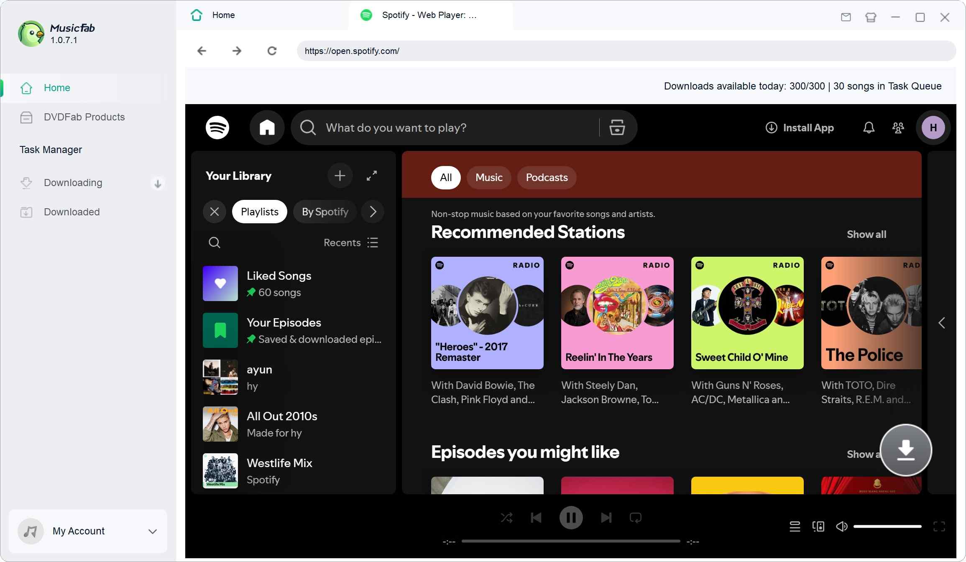Screen dimensions: 966x562
Task: Open the Downloading task list
Action: point(73,183)
